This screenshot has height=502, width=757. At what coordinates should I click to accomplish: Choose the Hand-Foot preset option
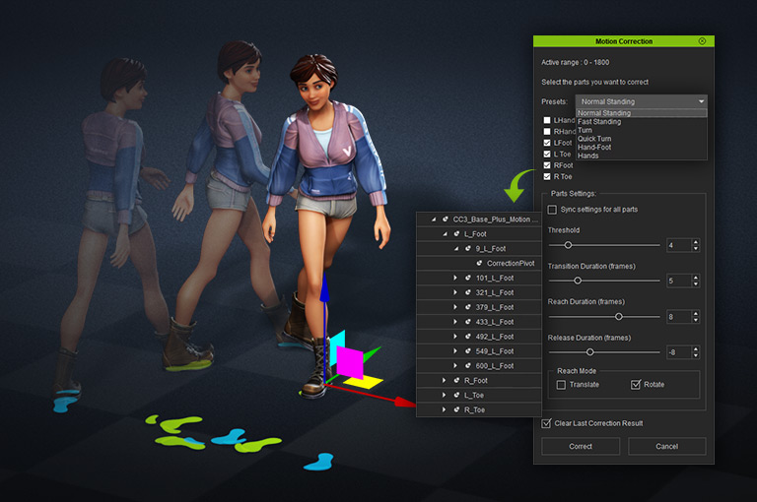(x=593, y=147)
